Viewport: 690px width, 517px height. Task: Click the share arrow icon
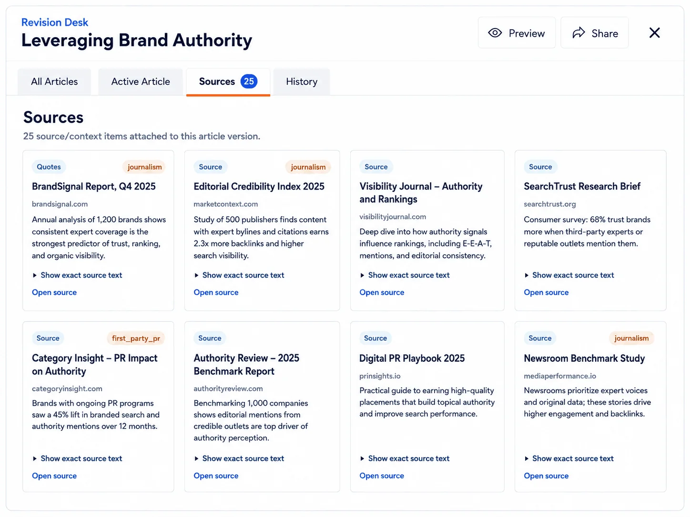[578, 33]
